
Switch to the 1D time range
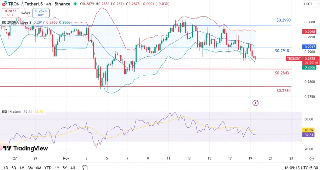5,168
